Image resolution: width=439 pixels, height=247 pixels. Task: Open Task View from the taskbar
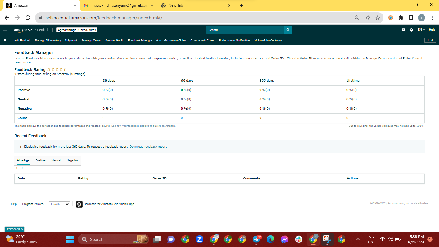tap(157, 239)
